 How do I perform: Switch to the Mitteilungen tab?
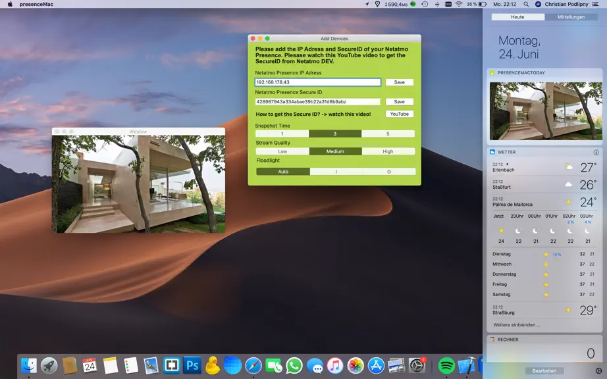[571, 17]
